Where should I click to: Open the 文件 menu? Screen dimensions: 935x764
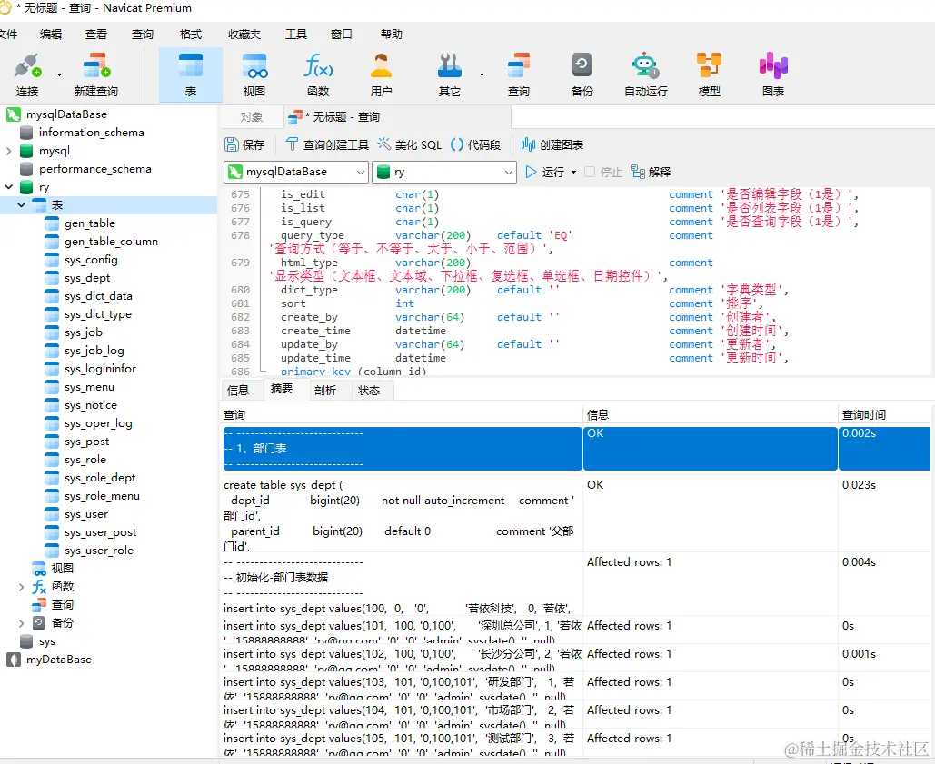pyautogui.click(x=8, y=34)
